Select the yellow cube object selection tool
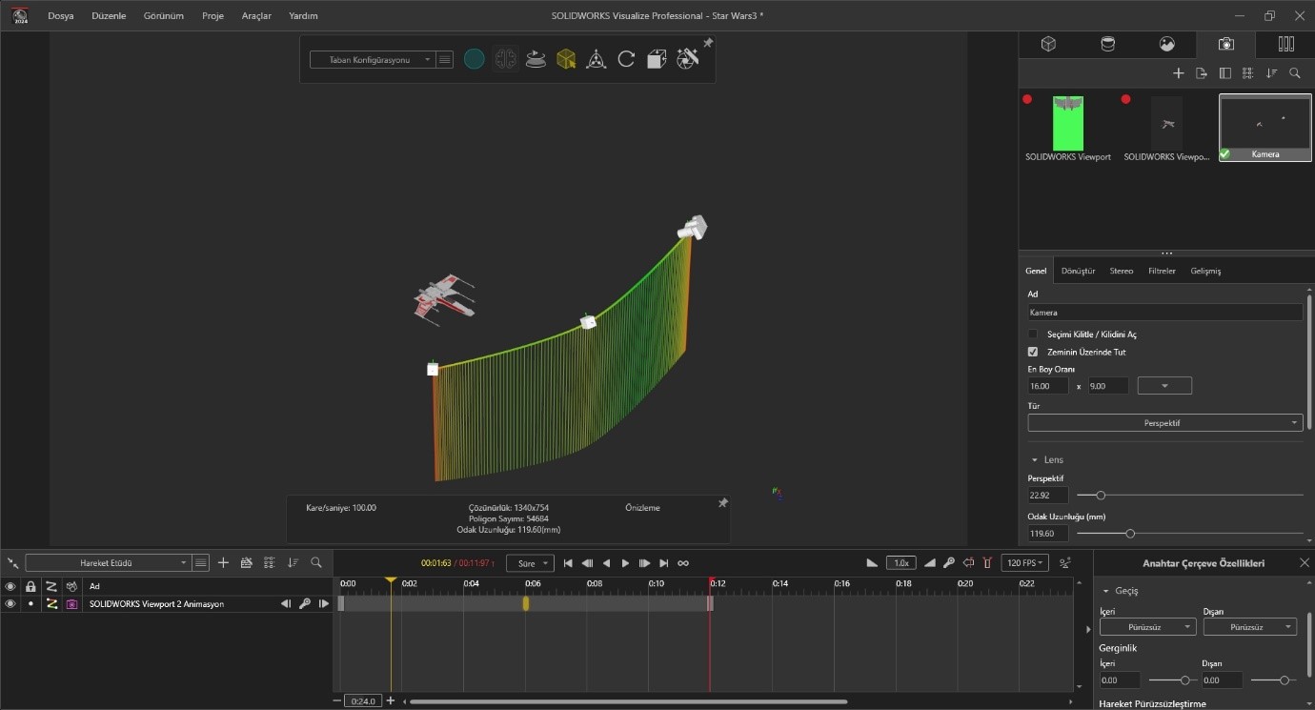 566,59
